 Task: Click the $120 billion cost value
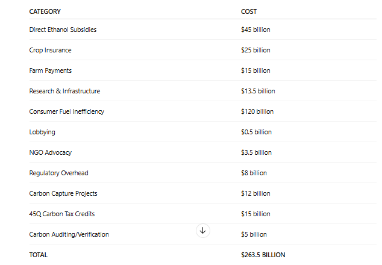(257, 111)
